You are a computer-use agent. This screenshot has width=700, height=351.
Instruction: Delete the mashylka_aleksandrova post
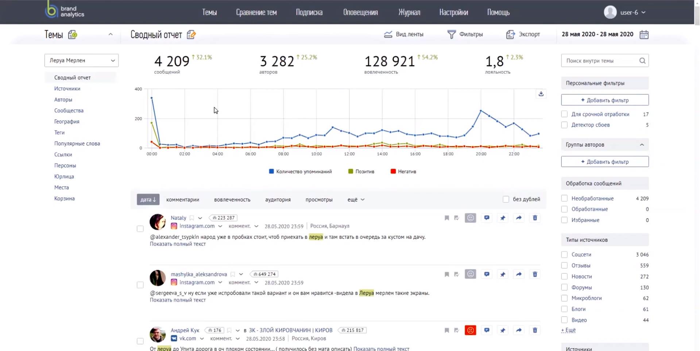tap(535, 274)
